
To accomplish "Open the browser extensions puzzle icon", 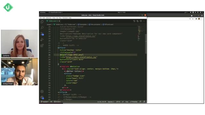I will click(x=196, y=19).
